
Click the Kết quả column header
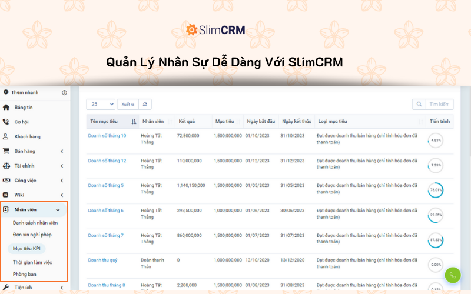[x=194, y=121]
